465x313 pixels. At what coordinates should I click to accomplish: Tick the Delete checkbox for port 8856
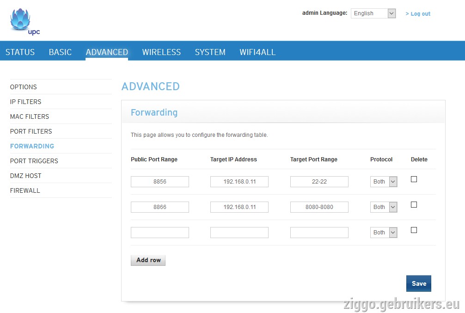(x=414, y=179)
